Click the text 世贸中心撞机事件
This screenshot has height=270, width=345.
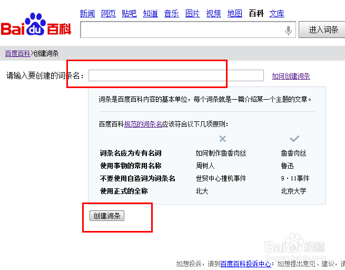pyautogui.click(x=221, y=178)
